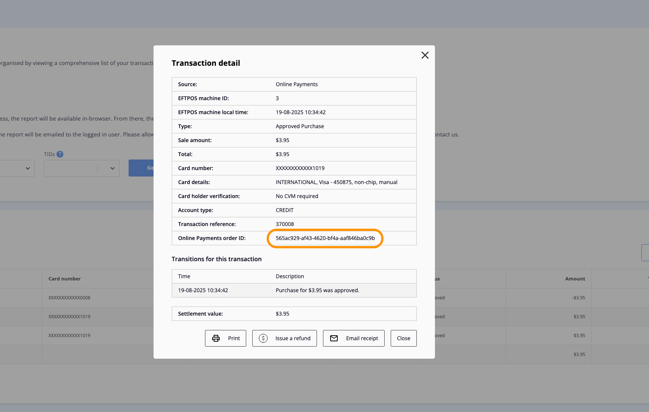Click the Card number column header

click(x=64, y=279)
